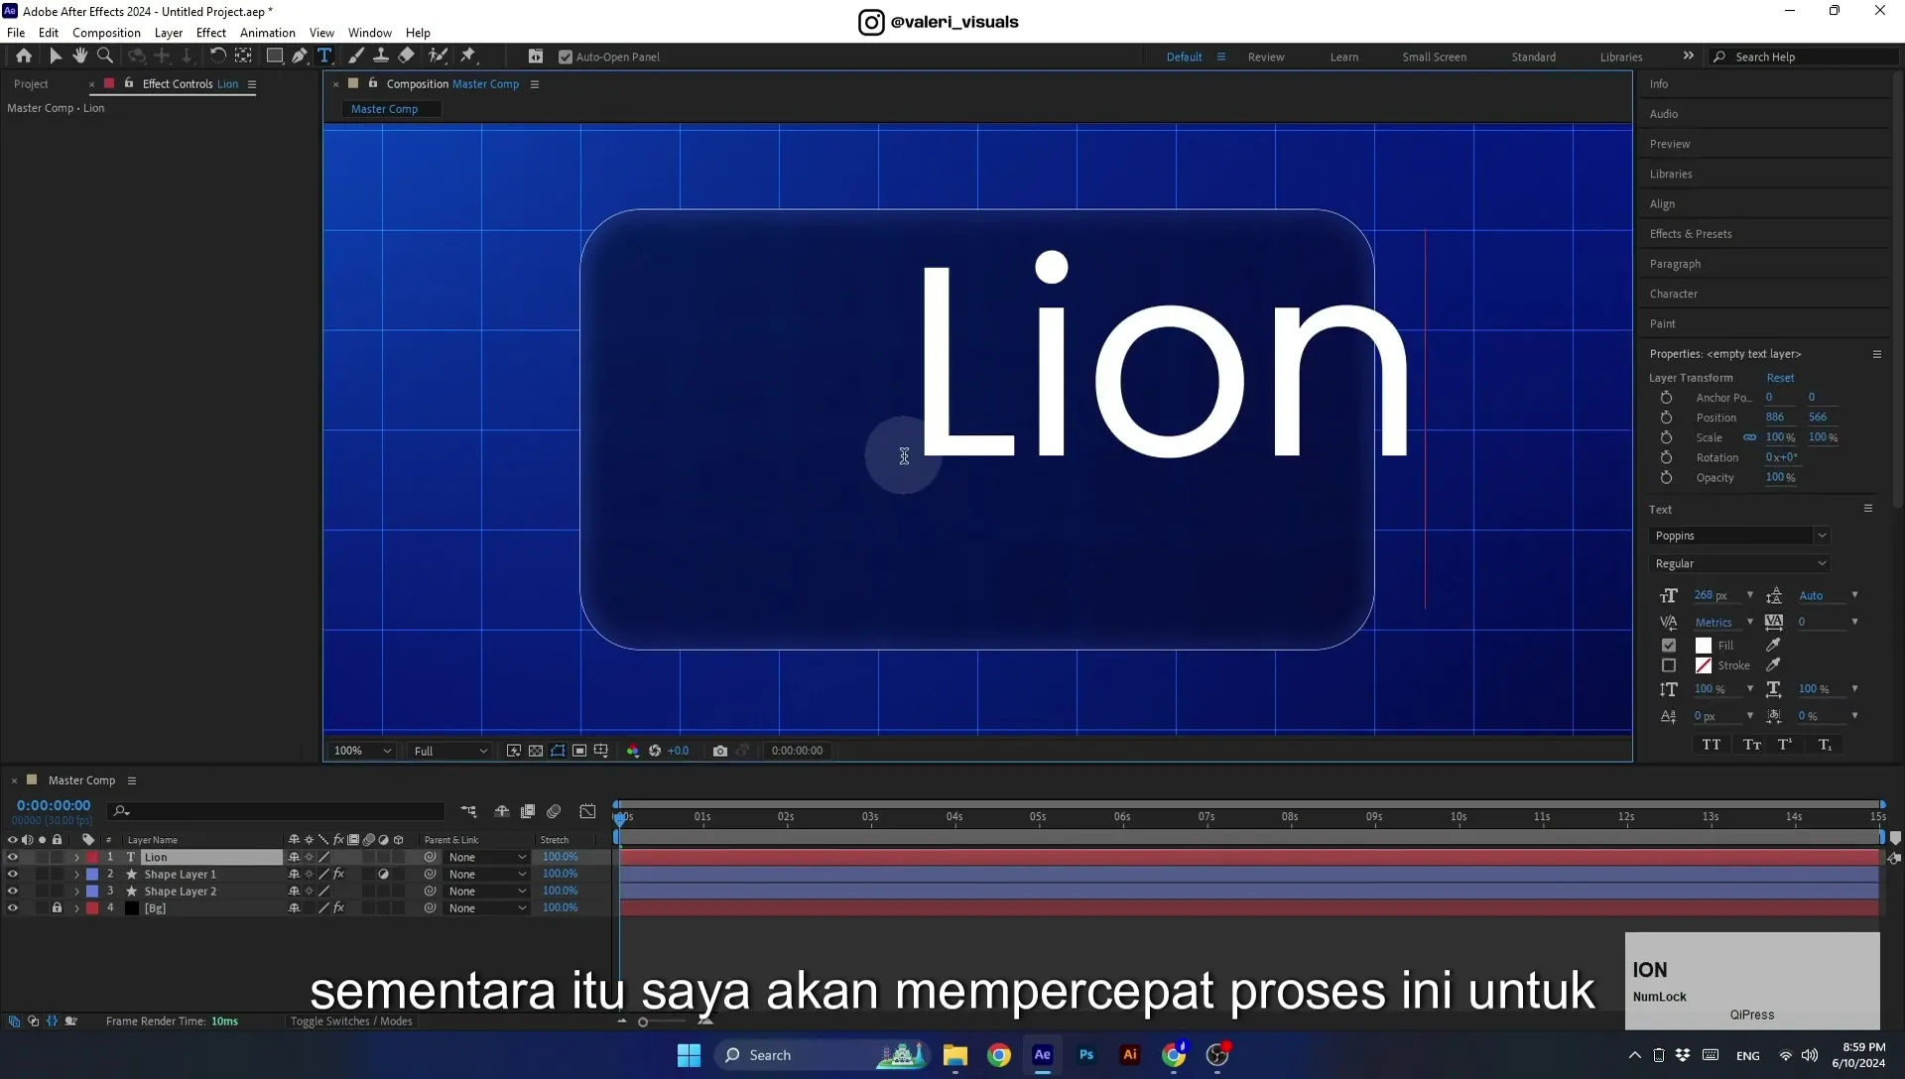Viewport: 1905px width, 1079px height.
Task: Click the timeline zoom slider handle
Action: (643, 1022)
